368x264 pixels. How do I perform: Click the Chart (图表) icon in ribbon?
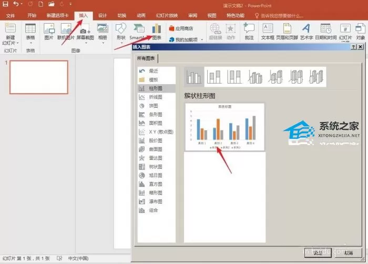click(157, 28)
